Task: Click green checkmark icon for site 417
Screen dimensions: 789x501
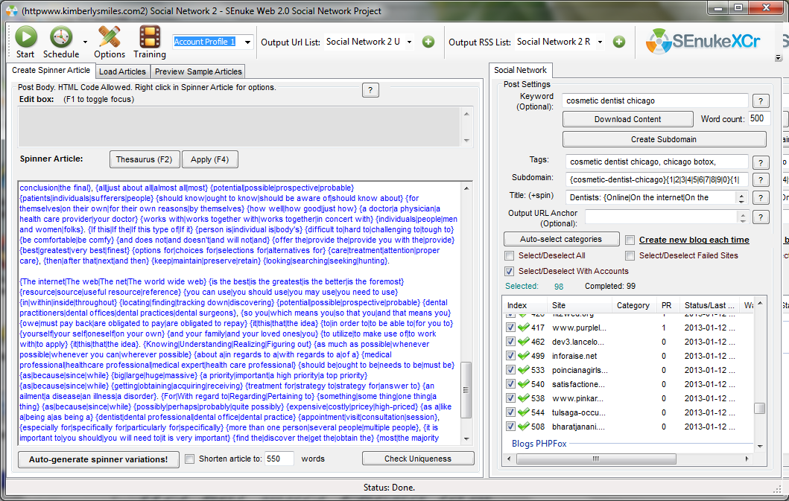Action: click(x=523, y=328)
